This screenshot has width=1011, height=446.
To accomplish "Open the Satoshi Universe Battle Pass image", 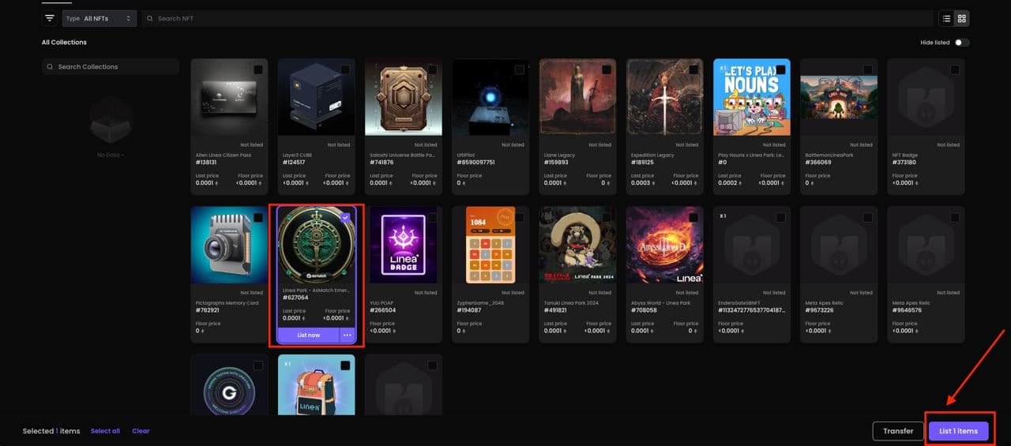I will 403,97.
